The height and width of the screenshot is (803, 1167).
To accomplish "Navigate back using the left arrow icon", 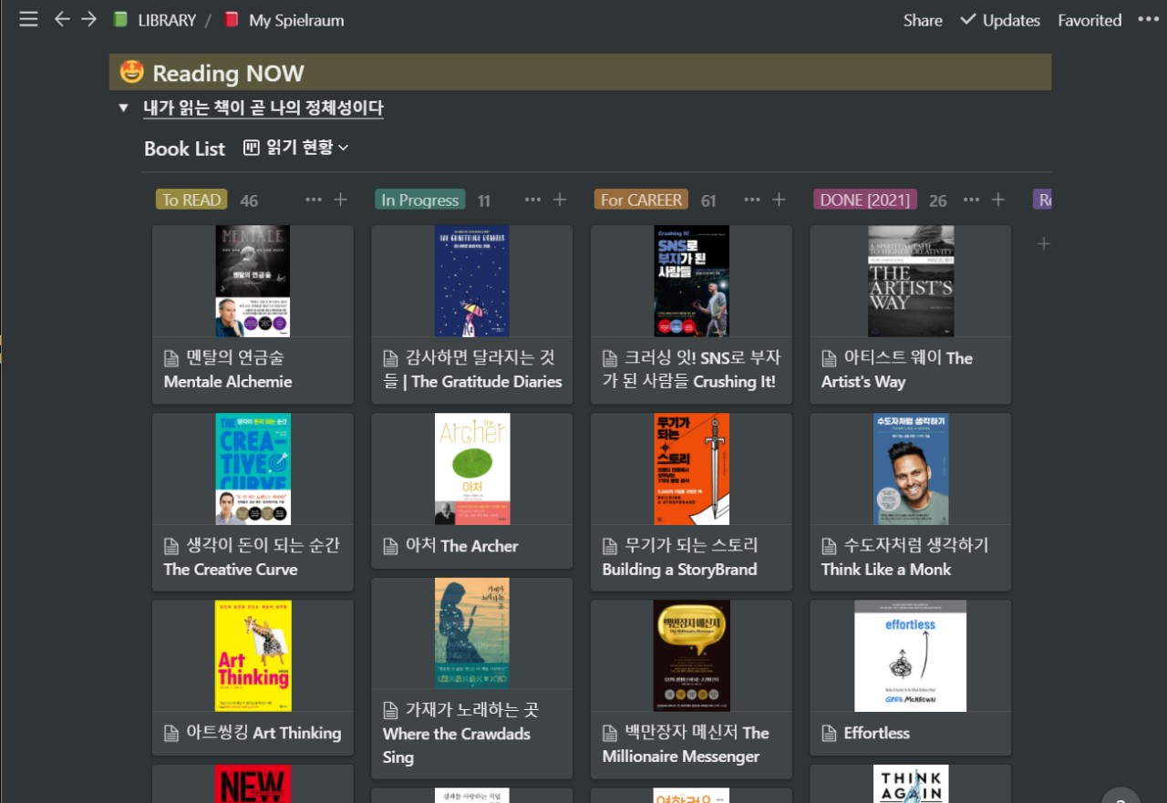I will click(61, 19).
